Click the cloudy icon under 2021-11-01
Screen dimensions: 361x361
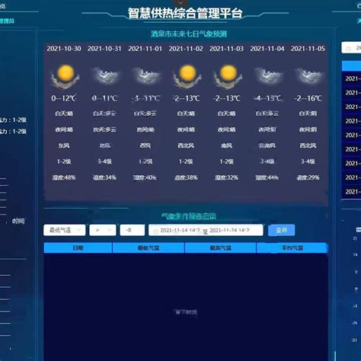click(x=145, y=76)
